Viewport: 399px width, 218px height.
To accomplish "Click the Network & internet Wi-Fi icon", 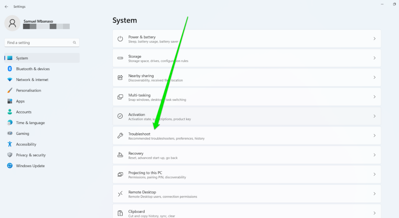I will click(10, 80).
